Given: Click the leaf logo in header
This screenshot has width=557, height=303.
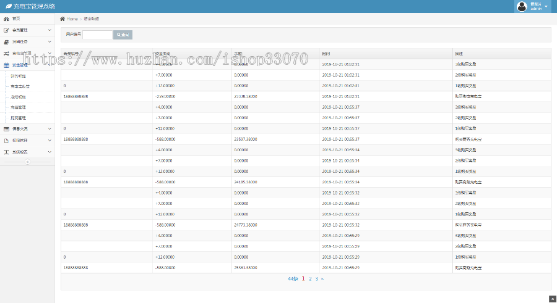Looking at the screenshot, I should click(9, 6).
